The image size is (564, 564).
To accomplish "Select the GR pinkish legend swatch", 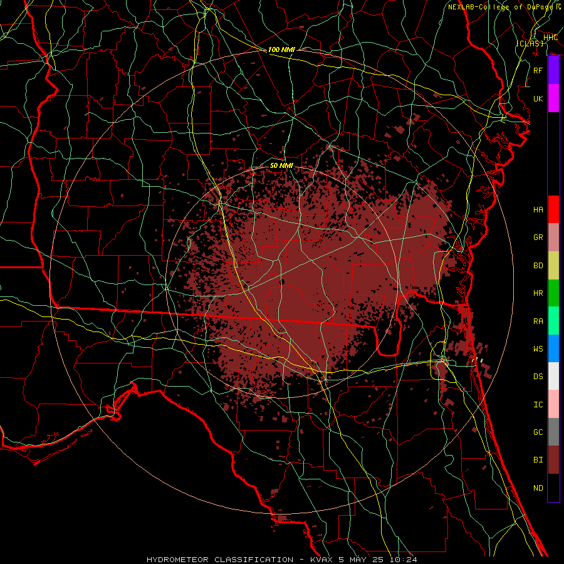I will point(553,237).
